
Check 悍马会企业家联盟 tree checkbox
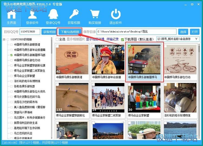click(x=11, y=76)
